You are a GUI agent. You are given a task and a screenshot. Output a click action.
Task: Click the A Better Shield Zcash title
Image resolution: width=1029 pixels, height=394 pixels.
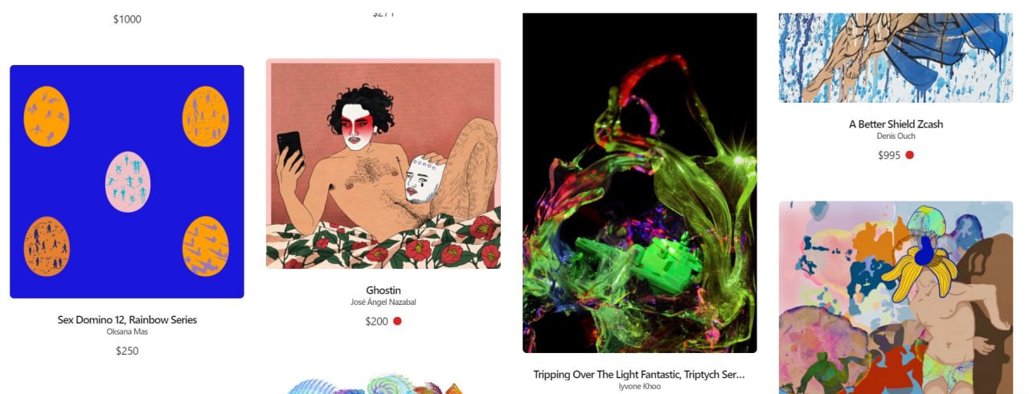click(x=896, y=124)
